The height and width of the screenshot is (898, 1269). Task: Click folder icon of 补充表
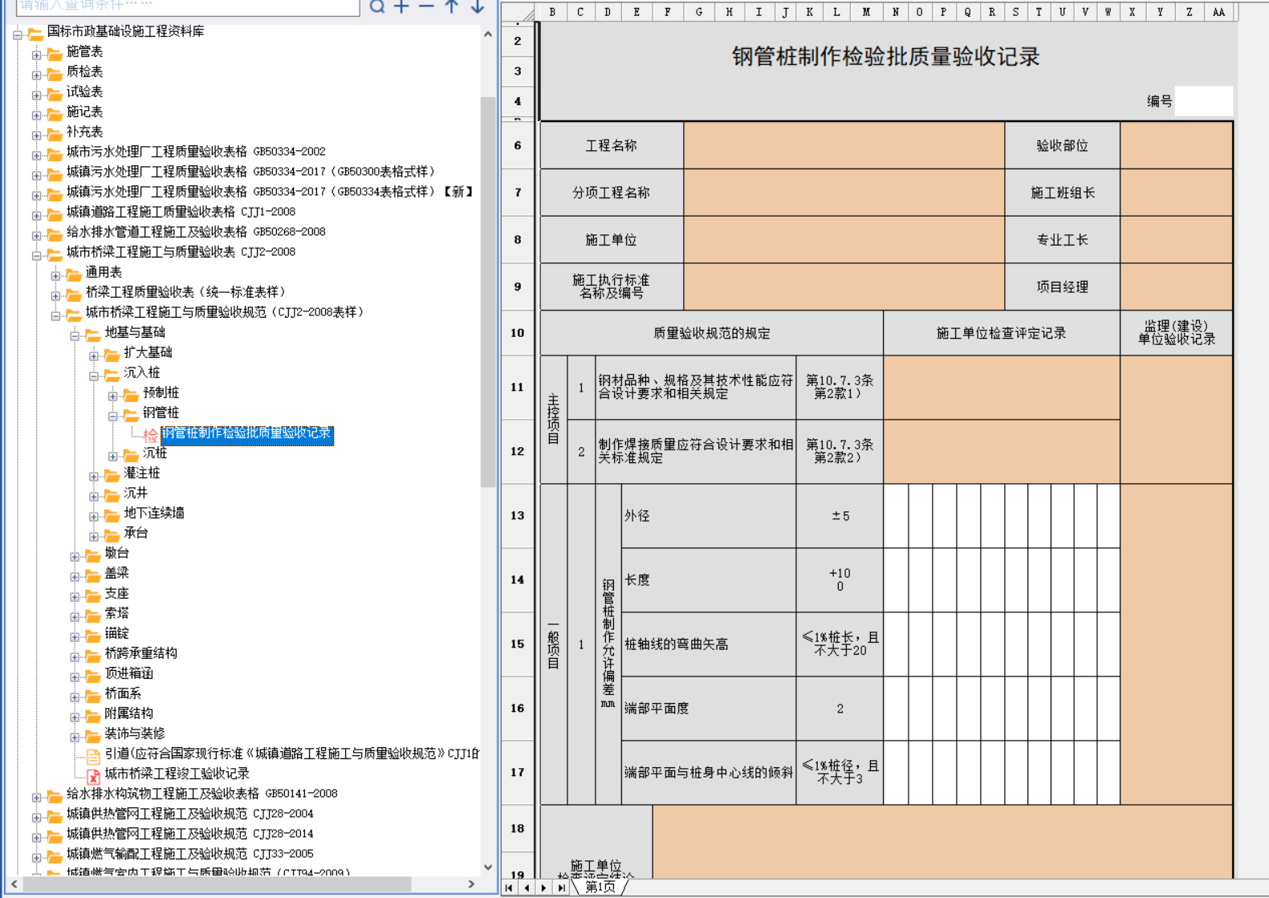55,134
